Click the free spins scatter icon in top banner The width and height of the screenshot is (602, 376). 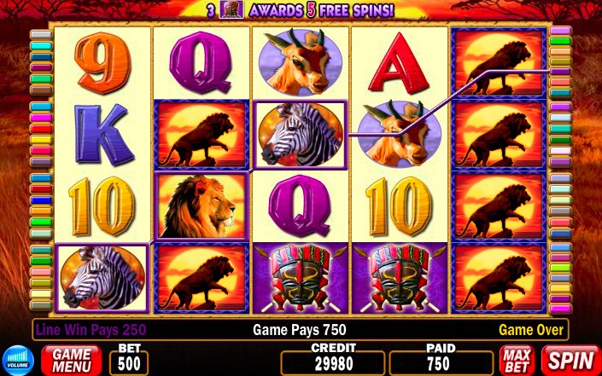pyautogui.click(x=231, y=10)
